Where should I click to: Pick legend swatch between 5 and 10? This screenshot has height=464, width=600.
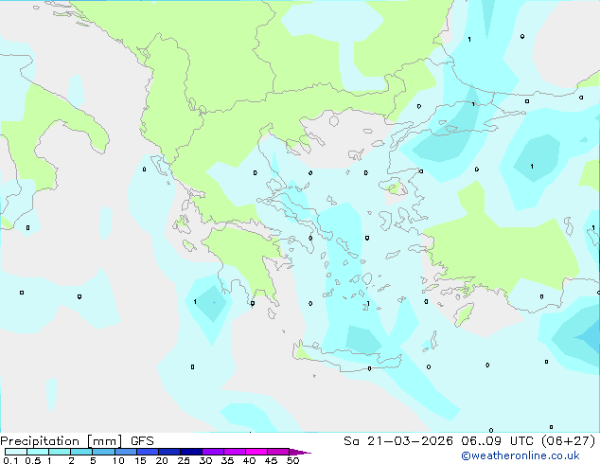(103, 452)
